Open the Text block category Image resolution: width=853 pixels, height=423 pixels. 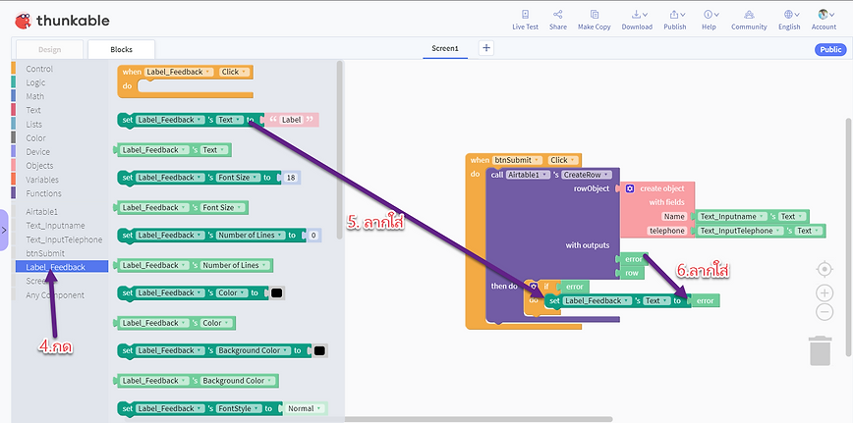[x=33, y=110]
